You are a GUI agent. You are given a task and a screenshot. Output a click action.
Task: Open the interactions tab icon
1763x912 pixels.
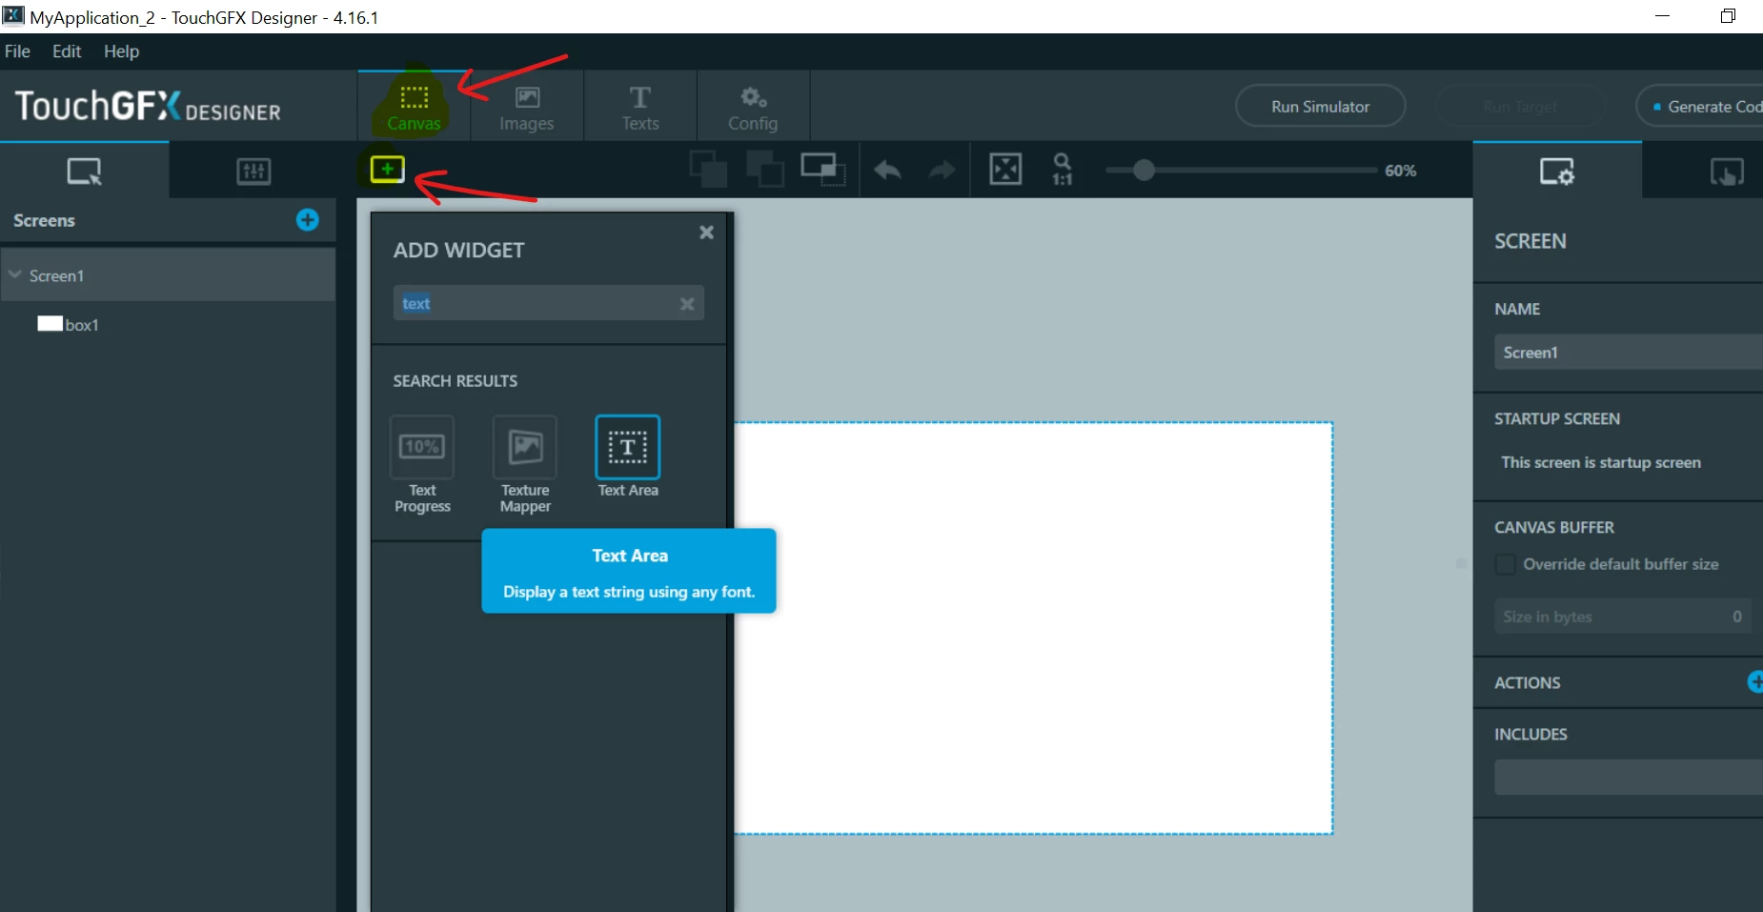[1726, 171]
